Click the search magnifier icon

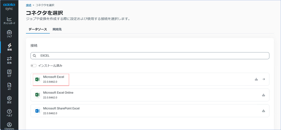(x=34, y=56)
